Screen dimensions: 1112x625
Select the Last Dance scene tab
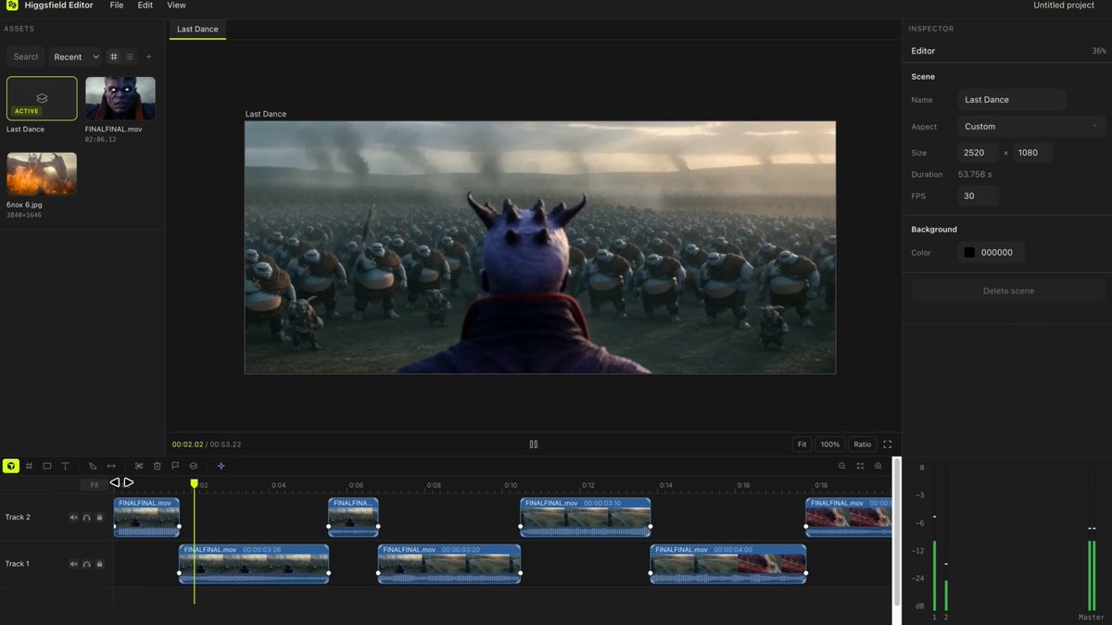click(197, 30)
